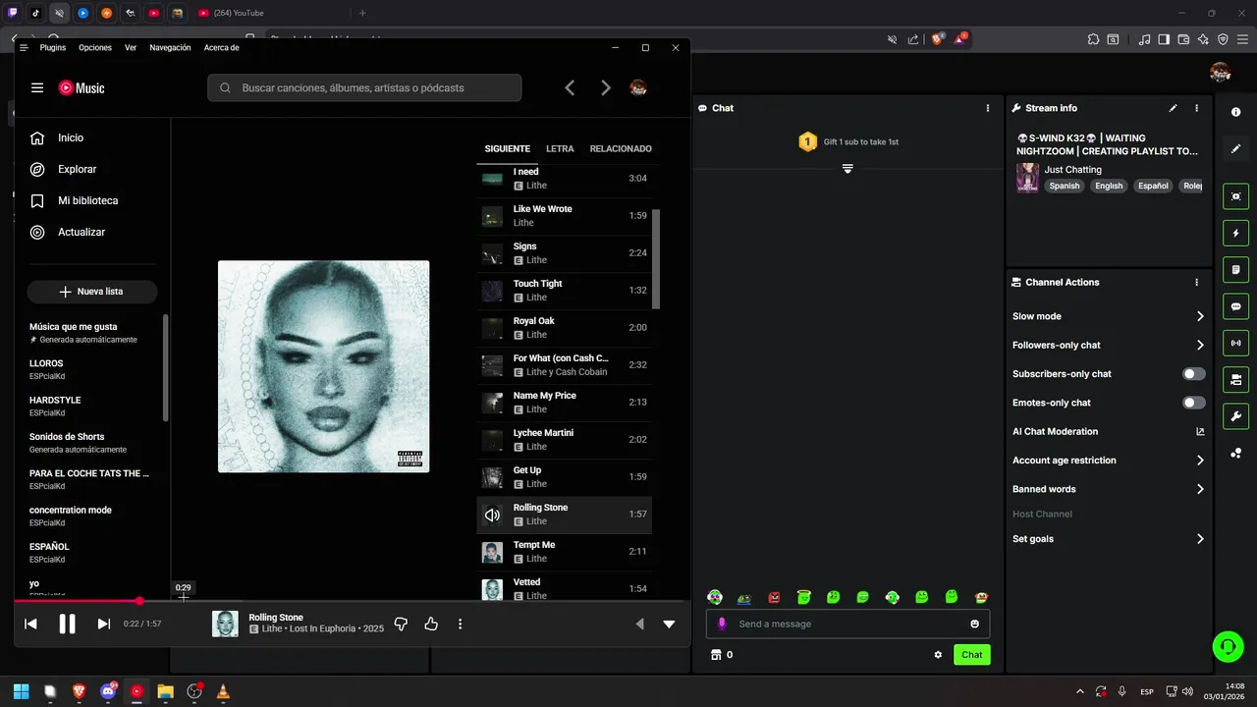Open Brave Shields lion icon
The width and height of the screenshot is (1257, 707).
click(938, 39)
